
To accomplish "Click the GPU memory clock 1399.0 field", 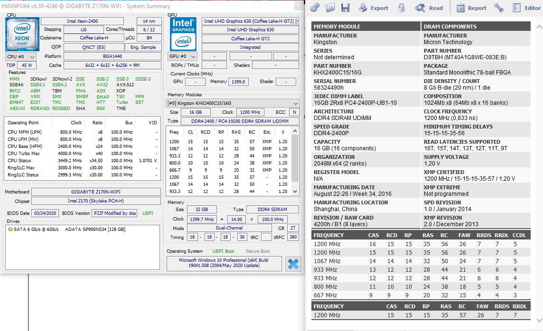I will 238,82.
